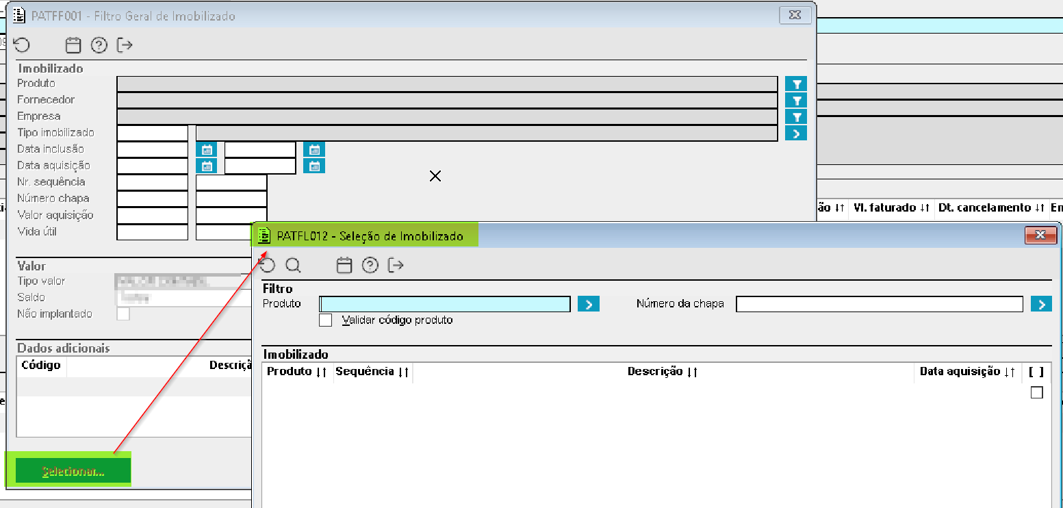Image resolution: width=1063 pixels, height=508 pixels.
Task: Click the search magnifier in PATFL012 toolbar
Action: click(x=293, y=266)
